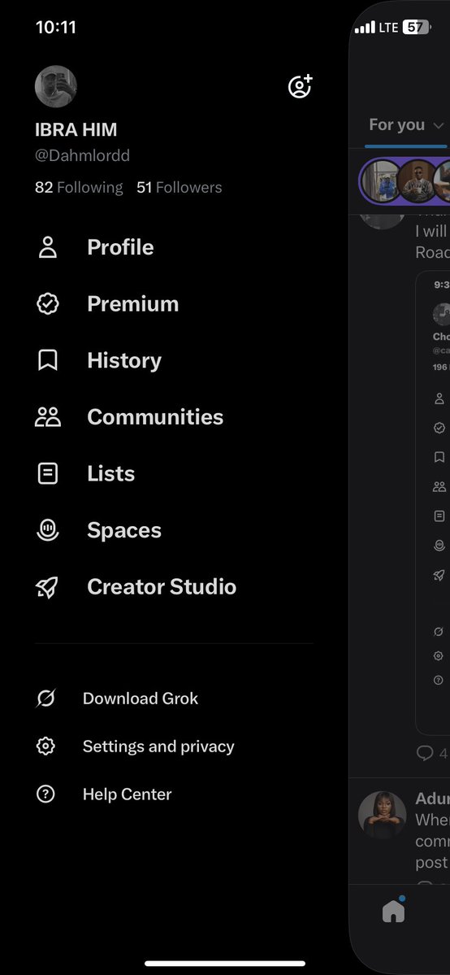The width and height of the screenshot is (450, 975).
Task: Click the Lists document icon
Action: (48, 473)
